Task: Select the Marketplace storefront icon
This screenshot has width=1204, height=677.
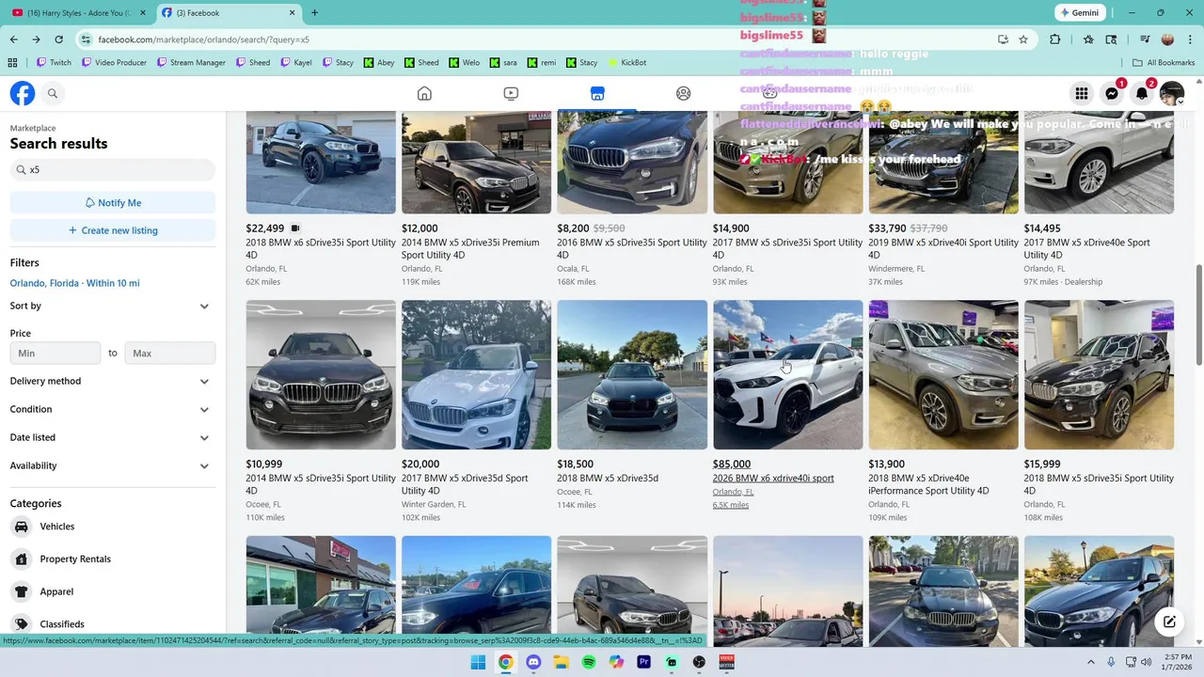Action: (597, 93)
